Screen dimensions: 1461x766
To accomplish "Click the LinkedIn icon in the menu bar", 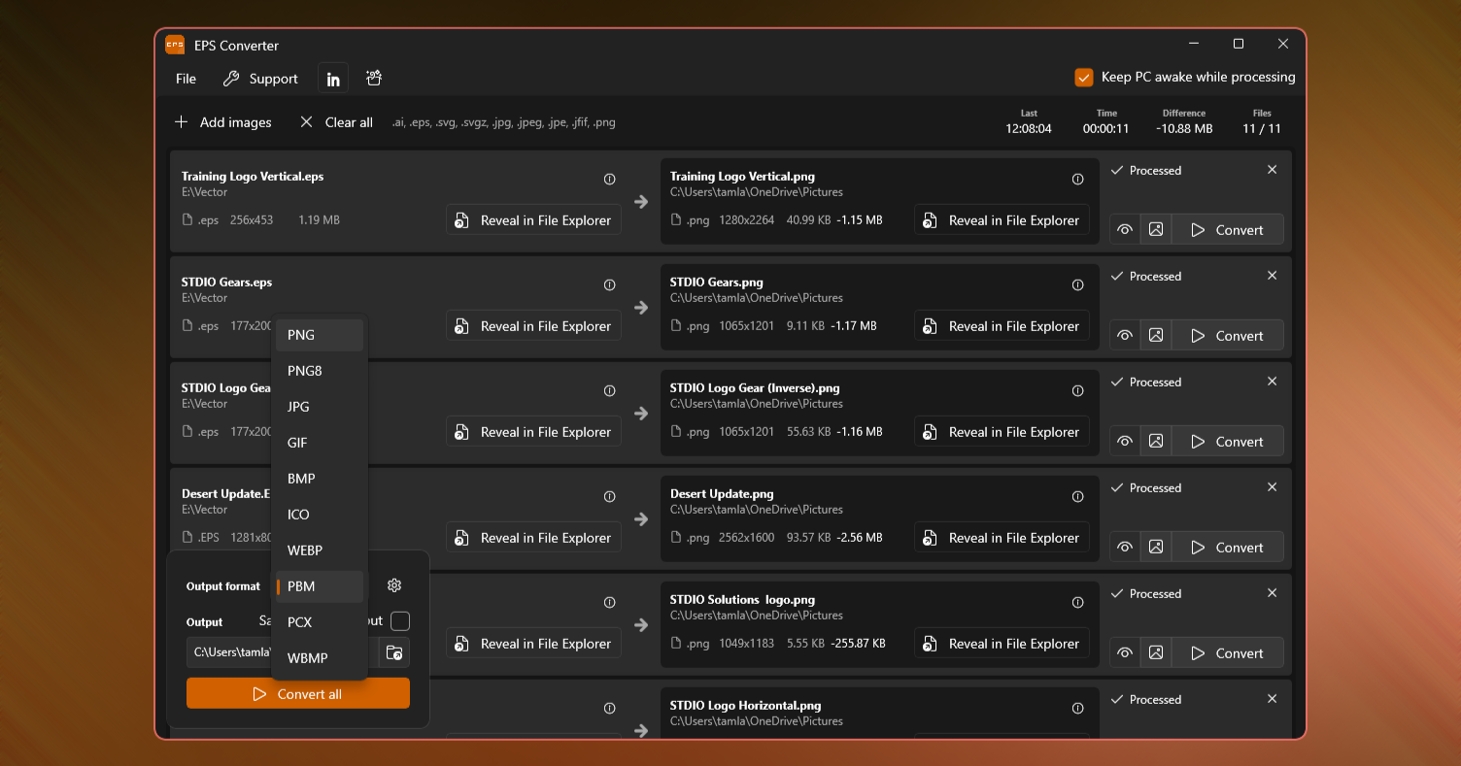I will 333,79.
